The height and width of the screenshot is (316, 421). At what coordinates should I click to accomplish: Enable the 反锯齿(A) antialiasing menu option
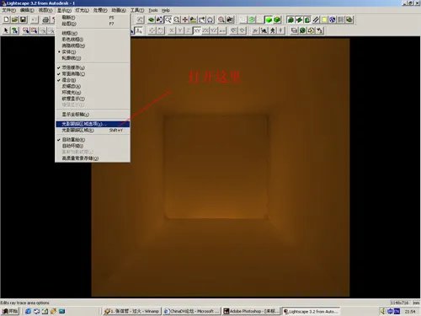(93, 86)
